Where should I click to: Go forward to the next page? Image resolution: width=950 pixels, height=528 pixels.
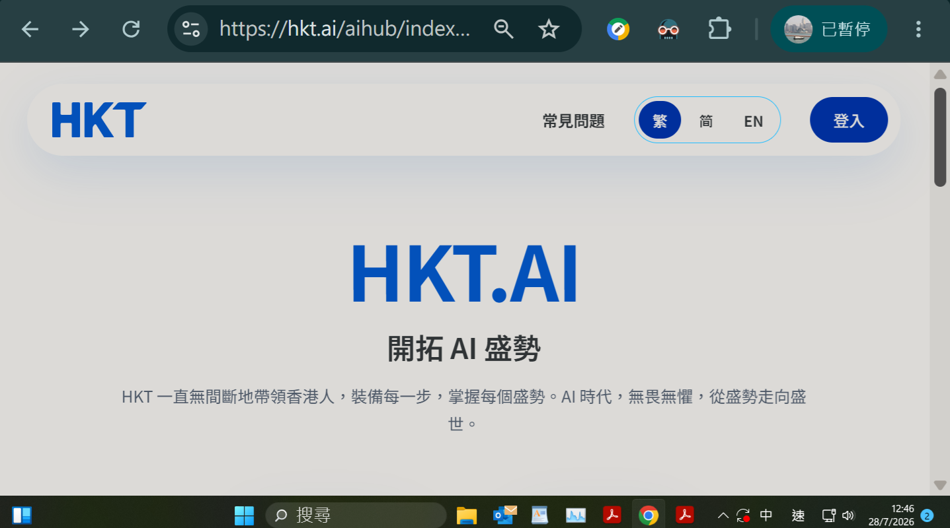pos(80,29)
